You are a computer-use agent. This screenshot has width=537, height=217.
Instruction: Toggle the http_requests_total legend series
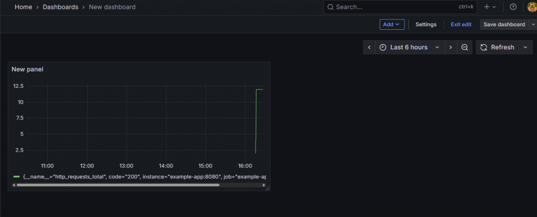[x=144, y=177]
